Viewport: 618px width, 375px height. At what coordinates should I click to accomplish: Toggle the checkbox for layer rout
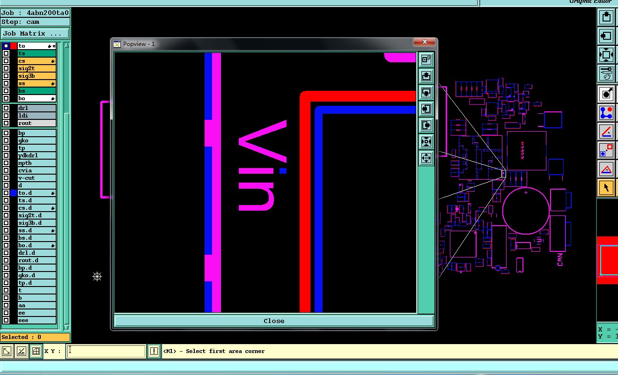[6, 123]
